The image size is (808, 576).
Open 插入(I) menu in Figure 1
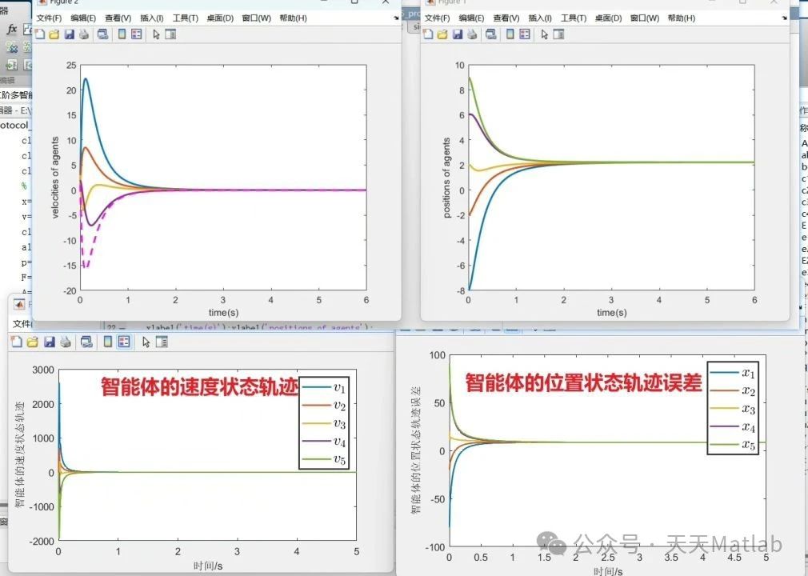pos(539,18)
